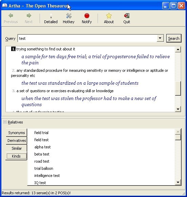The width and height of the screenshot is (187, 197).
Task: Quit Artha using exit door icon
Action: (127, 16)
